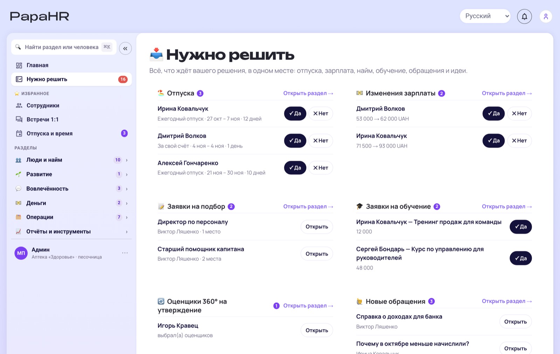
Task: Open Справка о доходах для банка
Action: point(516,321)
